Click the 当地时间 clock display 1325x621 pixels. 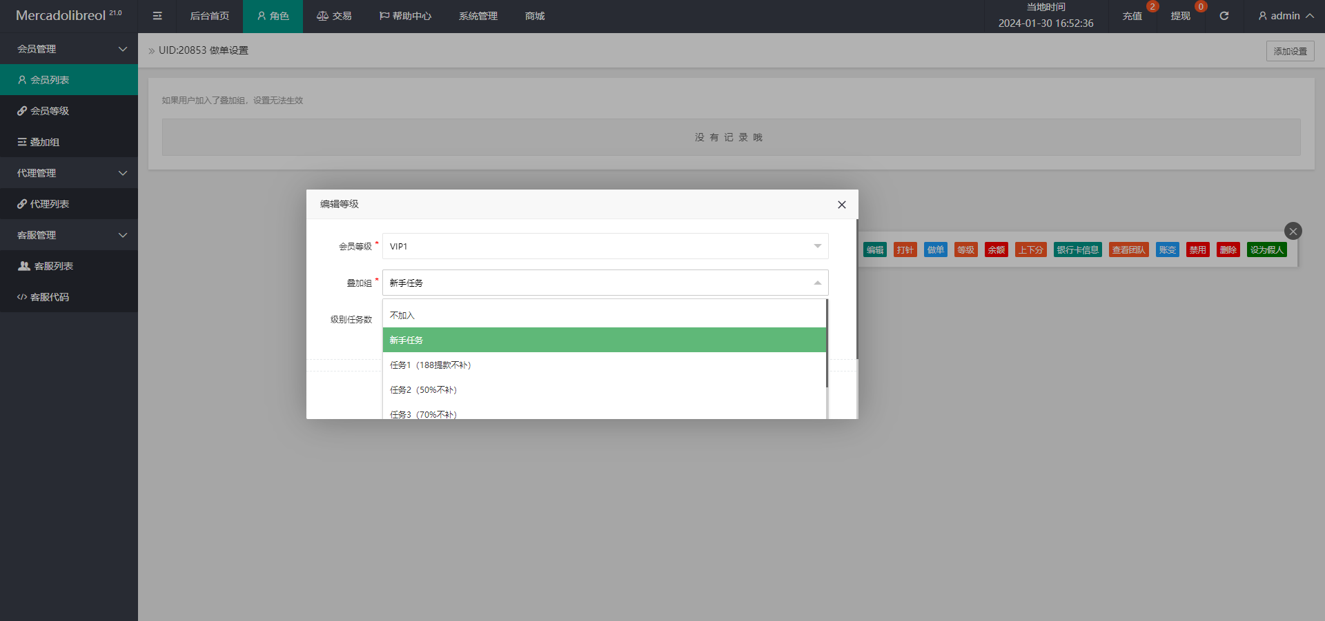(x=1046, y=16)
